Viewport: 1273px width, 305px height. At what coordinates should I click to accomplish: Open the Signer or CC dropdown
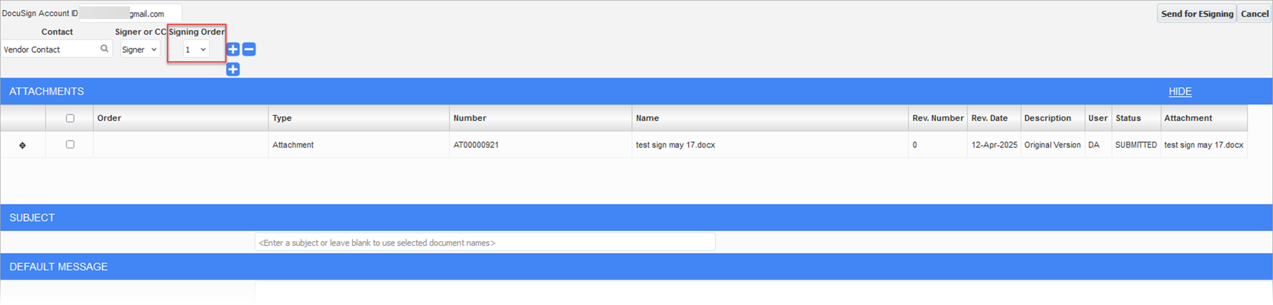coord(139,49)
